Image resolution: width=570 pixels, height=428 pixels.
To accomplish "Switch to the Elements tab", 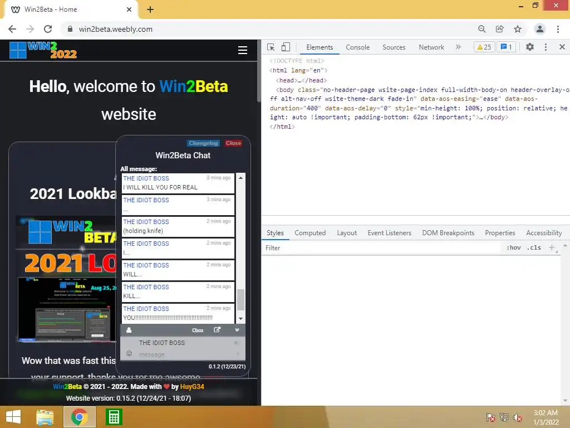I will point(320,47).
